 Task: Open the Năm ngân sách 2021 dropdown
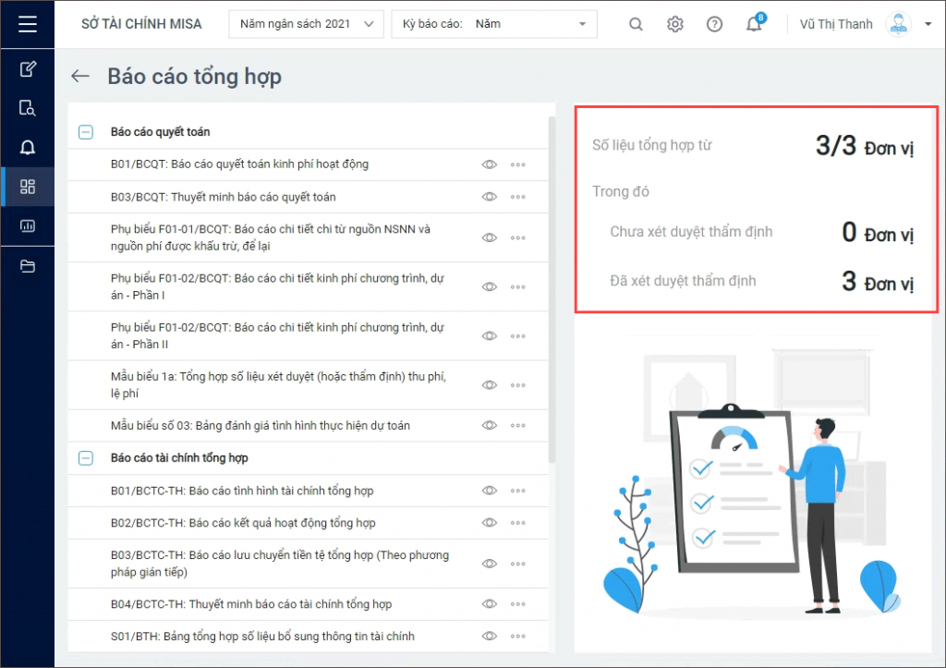(306, 24)
